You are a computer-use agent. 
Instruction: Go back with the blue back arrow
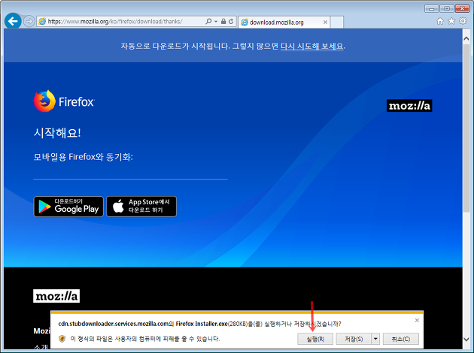click(13, 21)
